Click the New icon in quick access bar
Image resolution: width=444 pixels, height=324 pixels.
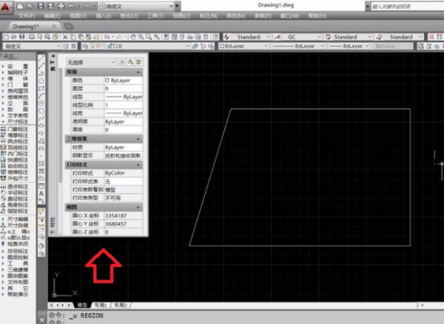(x=20, y=6)
